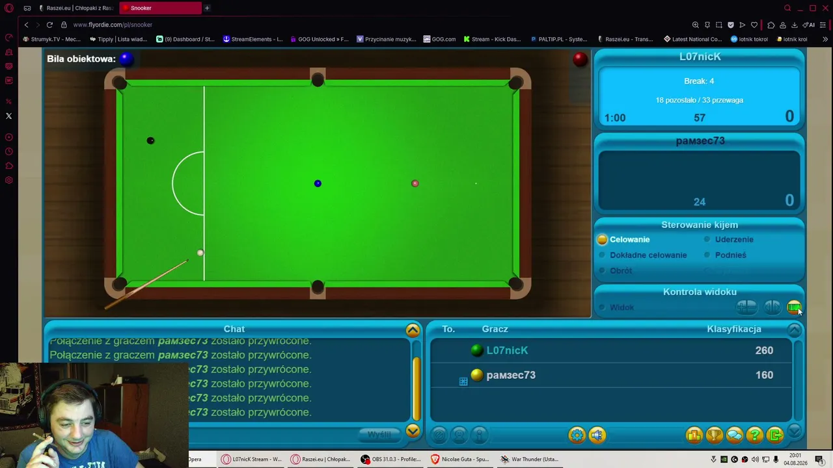Click the black ball on the table
This screenshot has width=833, height=468.
pyautogui.click(x=150, y=140)
